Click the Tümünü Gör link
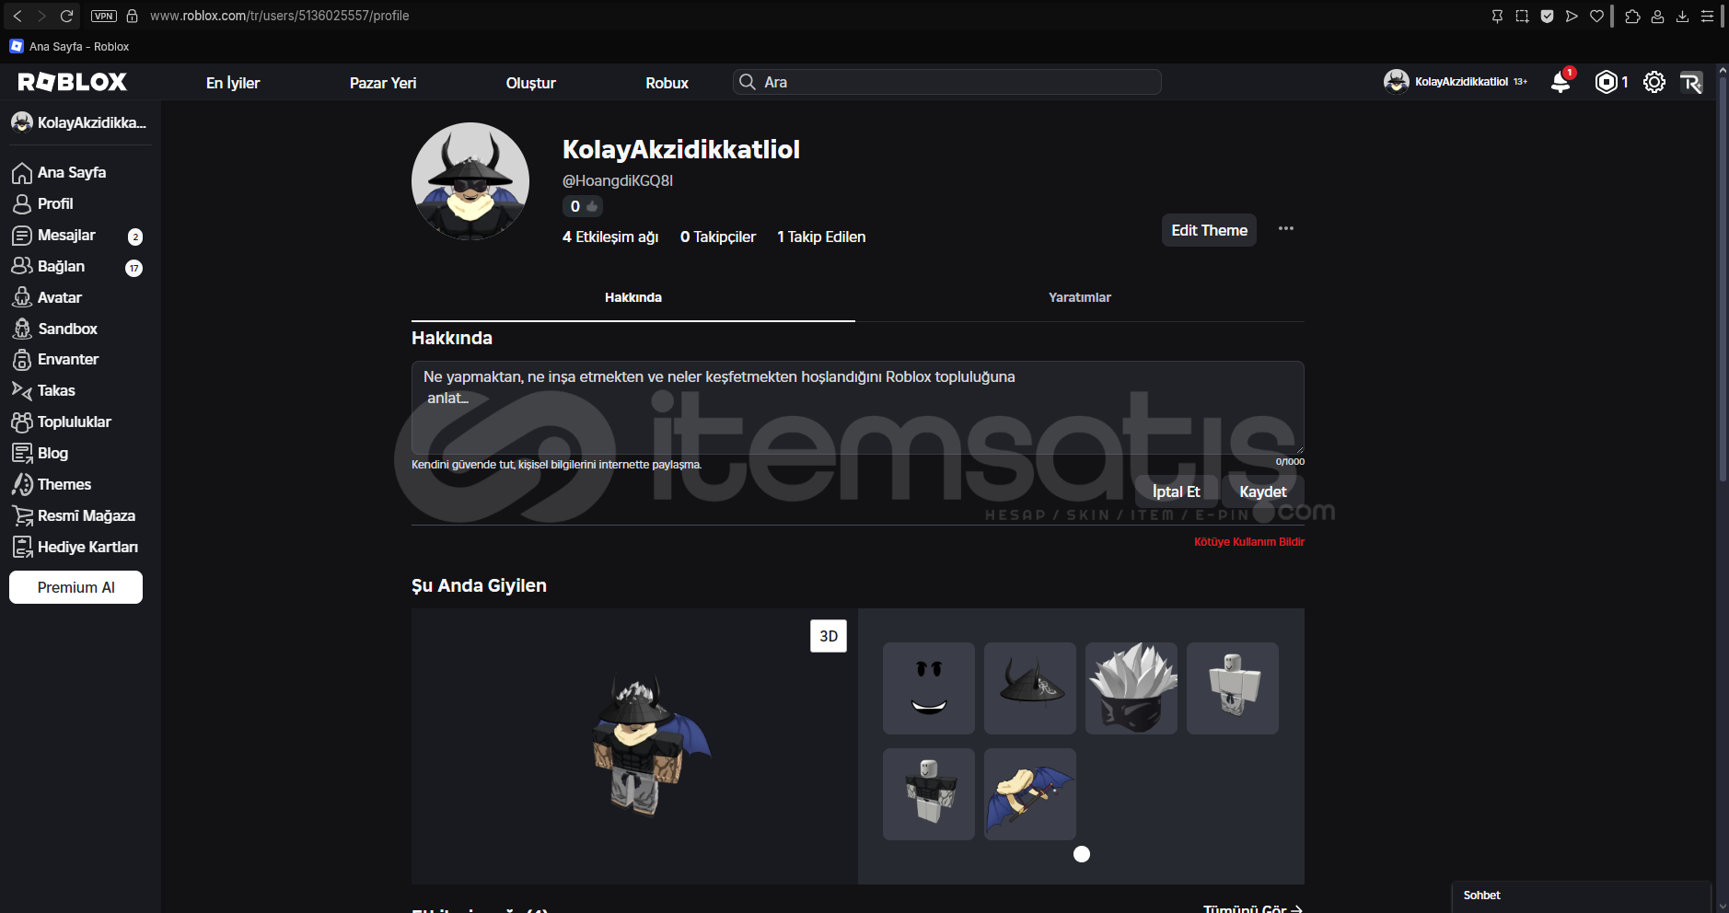 [1253, 907]
